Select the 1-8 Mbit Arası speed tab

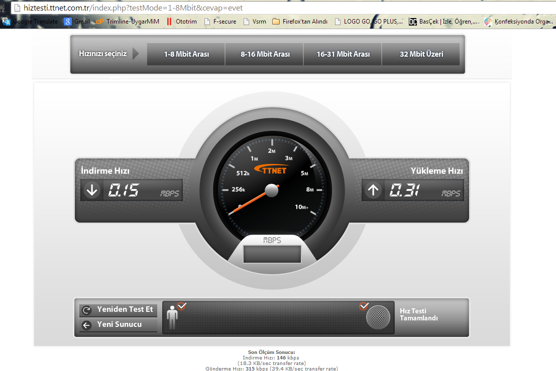186,54
